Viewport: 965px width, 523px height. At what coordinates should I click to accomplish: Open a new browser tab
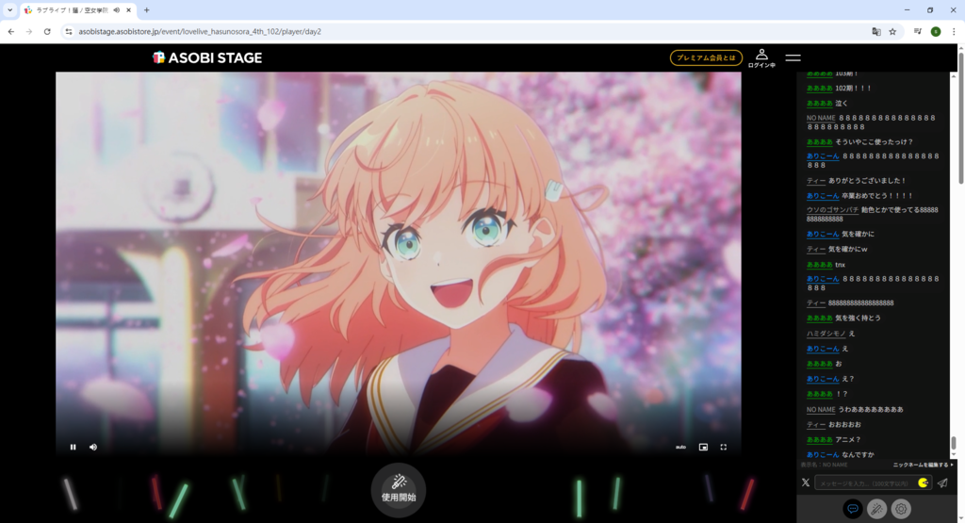click(146, 9)
